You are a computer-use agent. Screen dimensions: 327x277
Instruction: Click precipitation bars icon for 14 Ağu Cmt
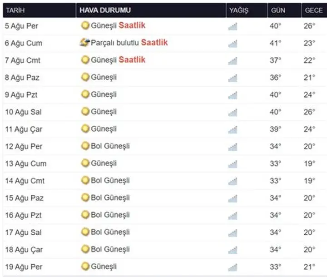(x=233, y=181)
